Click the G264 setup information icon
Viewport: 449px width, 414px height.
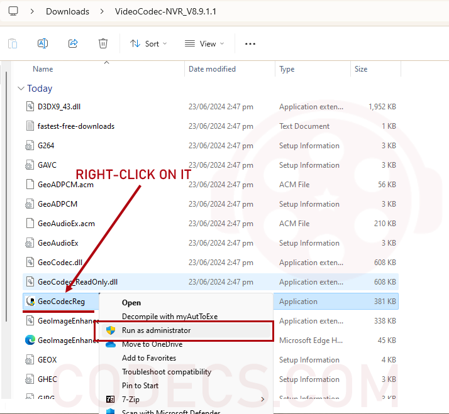click(29, 146)
